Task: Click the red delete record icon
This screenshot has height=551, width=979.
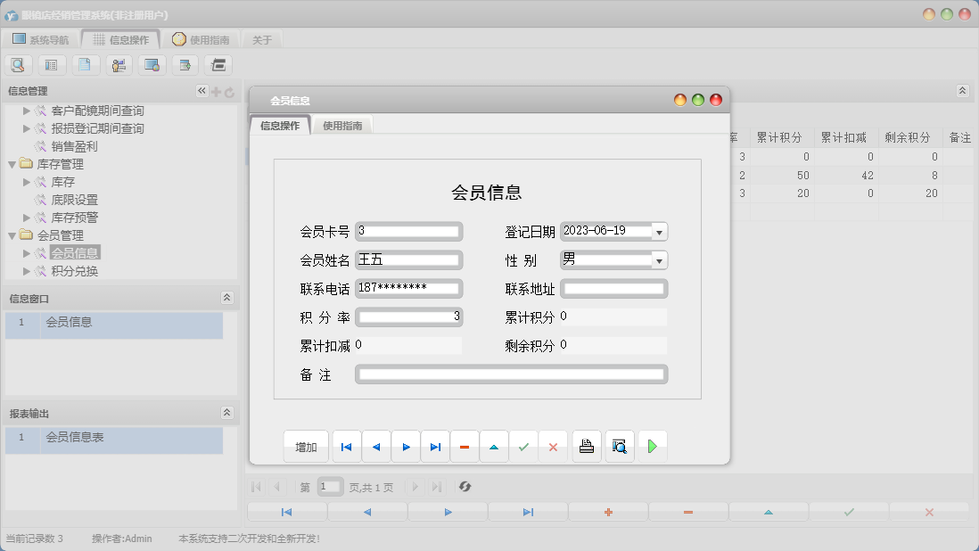Action: pos(465,446)
